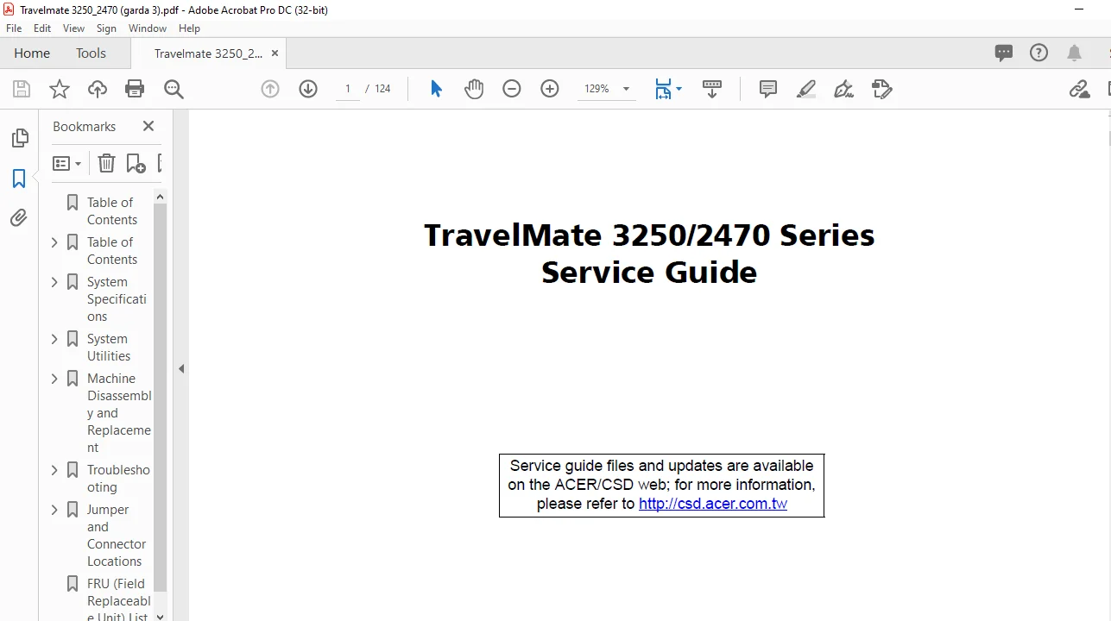Add a new bookmark
Screen dimensions: 1111x621
(136, 163)
